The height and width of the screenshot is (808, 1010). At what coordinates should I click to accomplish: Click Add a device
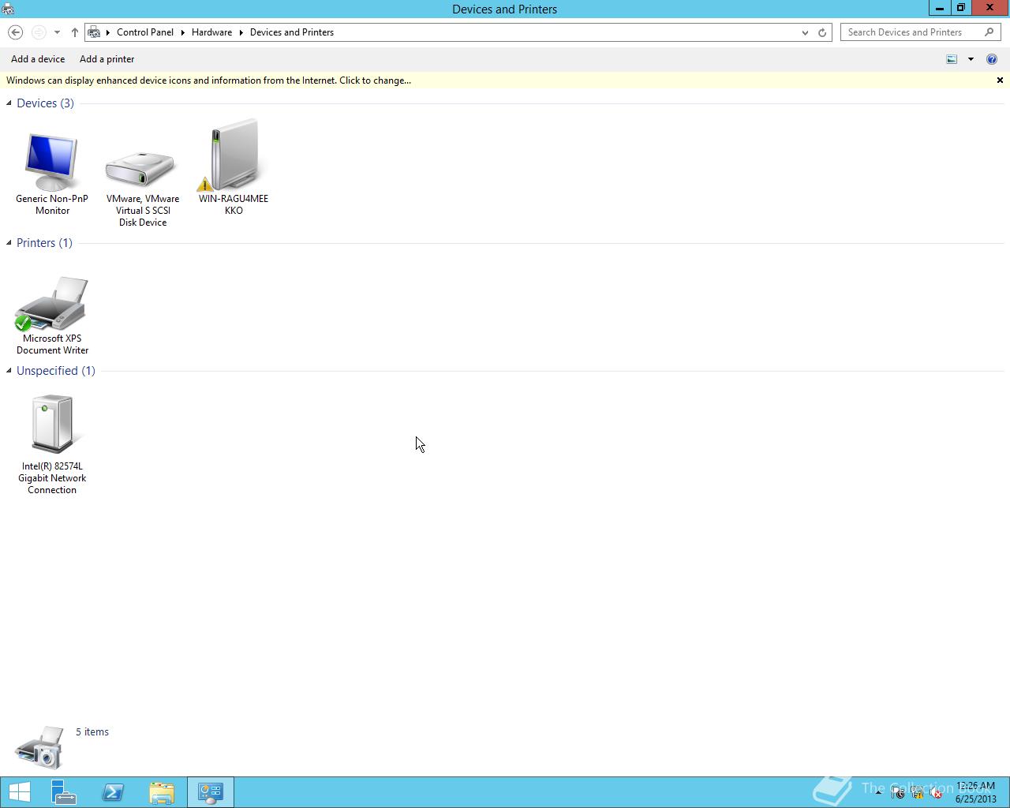pyautogui.click(x=38, y=59)
